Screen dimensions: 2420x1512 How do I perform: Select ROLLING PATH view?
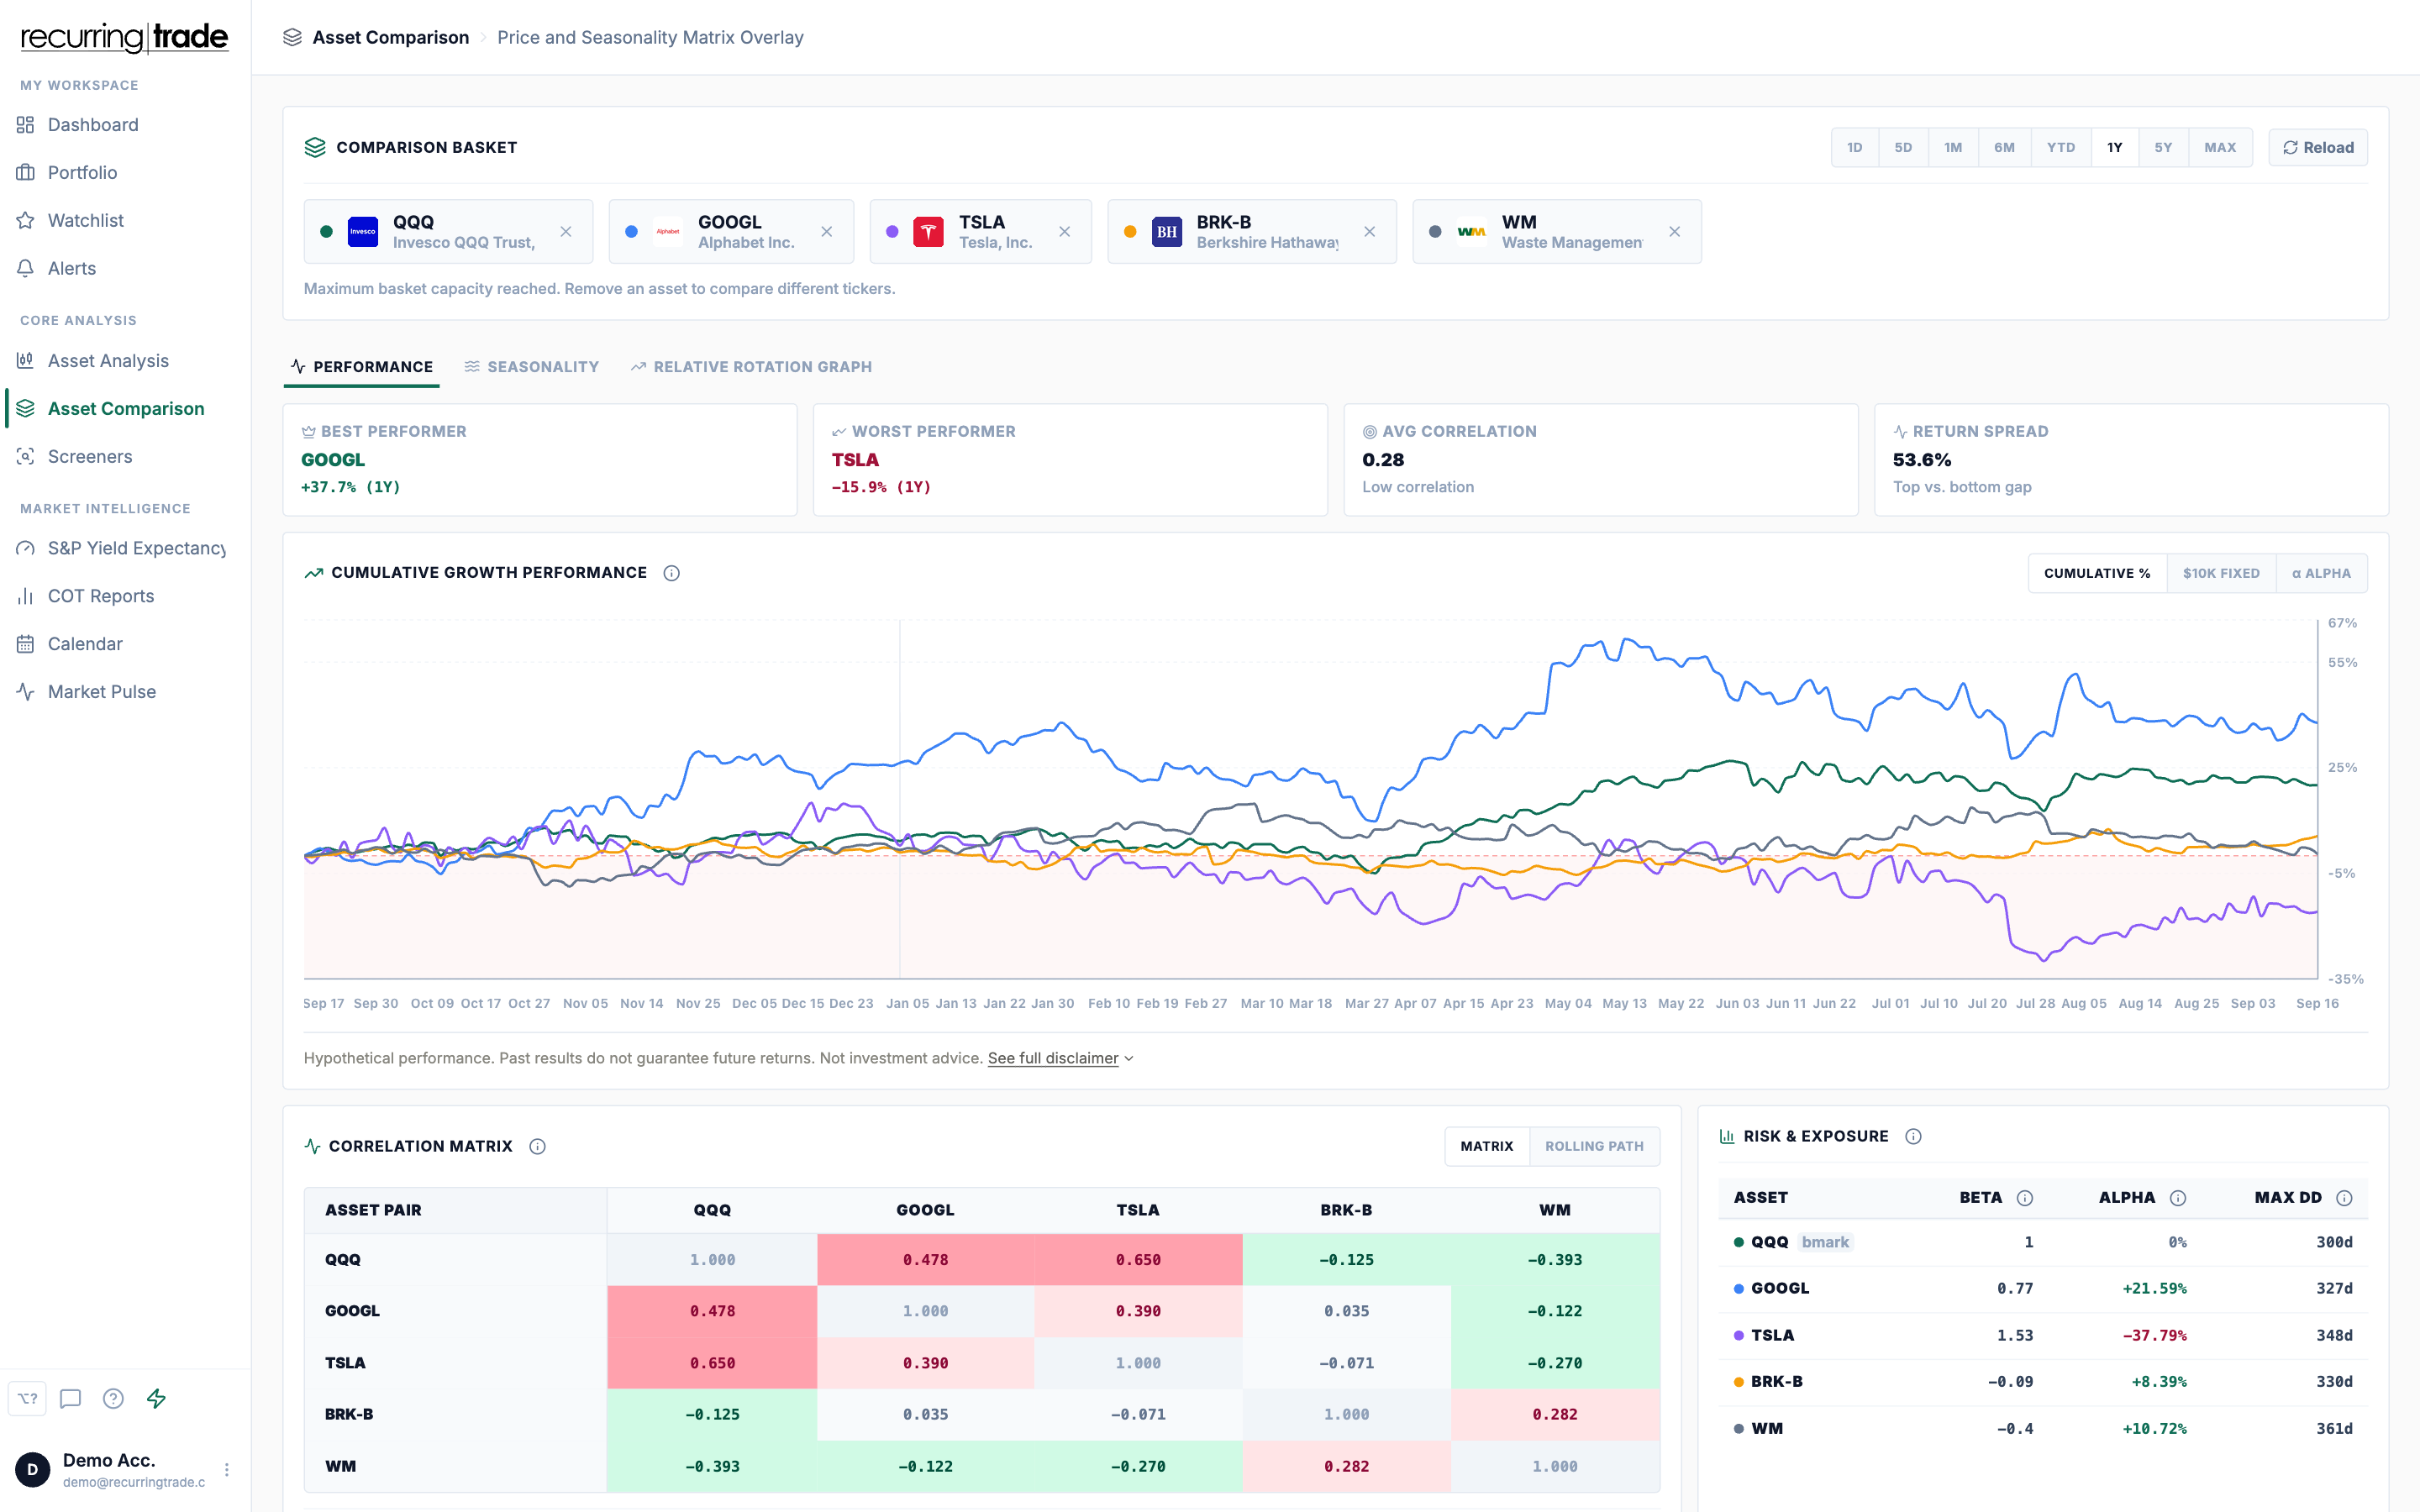tap(1594, 1146)
